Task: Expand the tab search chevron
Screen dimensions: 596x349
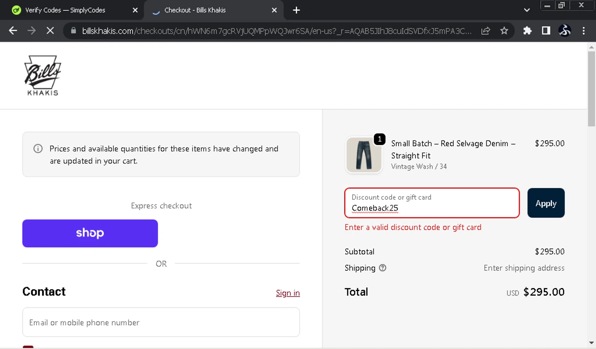Action: [x=527, y=10]
